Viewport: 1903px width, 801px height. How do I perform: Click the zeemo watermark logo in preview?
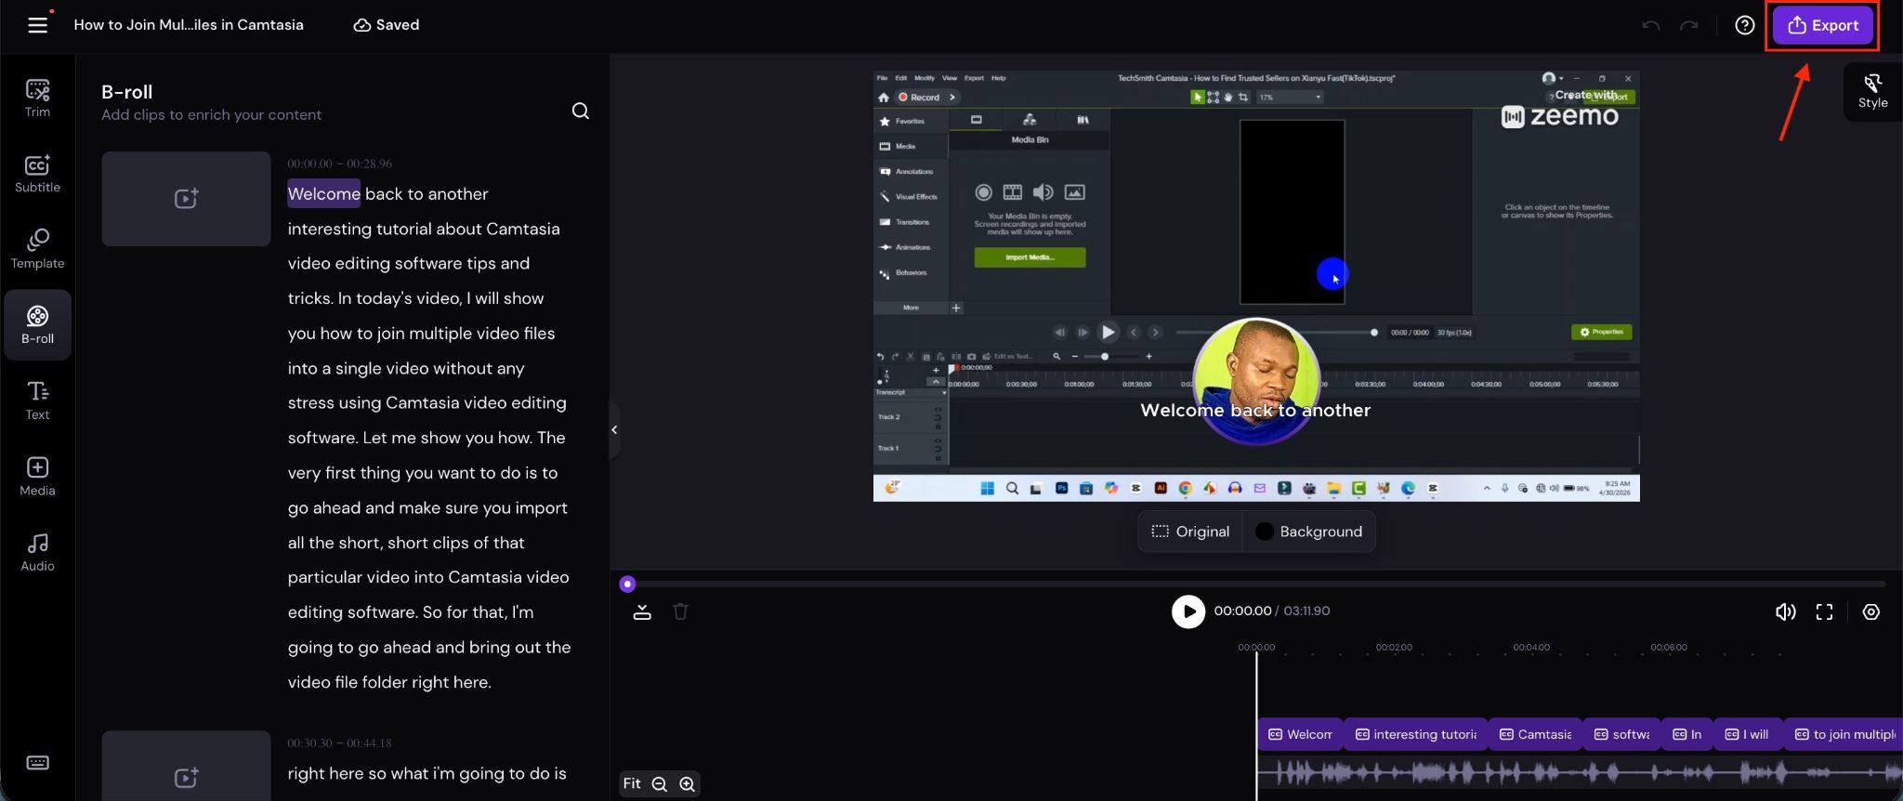coord(1560,116)
